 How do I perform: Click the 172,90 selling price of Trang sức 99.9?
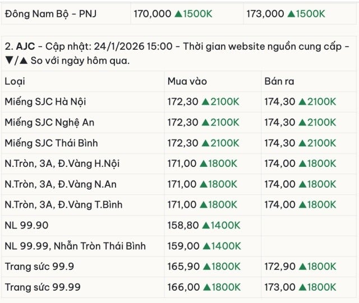coord(279,267)
